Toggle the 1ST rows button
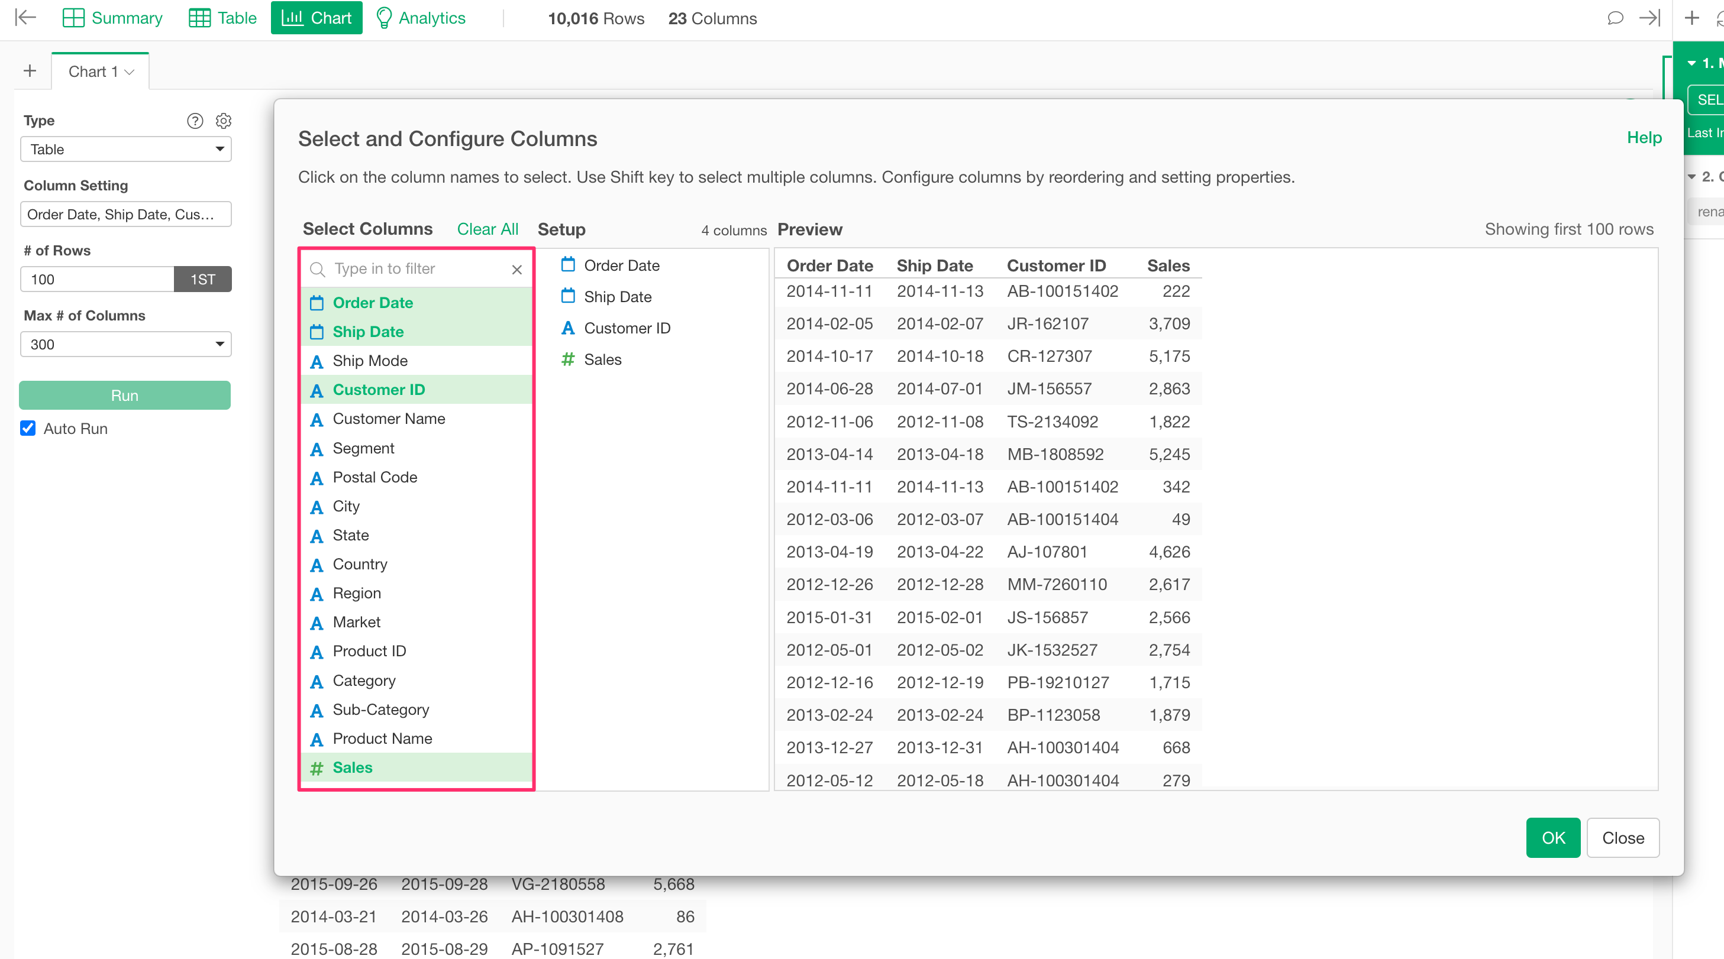Image resolution: width=1724 pixels, height=959 pixels. point(203,279)
